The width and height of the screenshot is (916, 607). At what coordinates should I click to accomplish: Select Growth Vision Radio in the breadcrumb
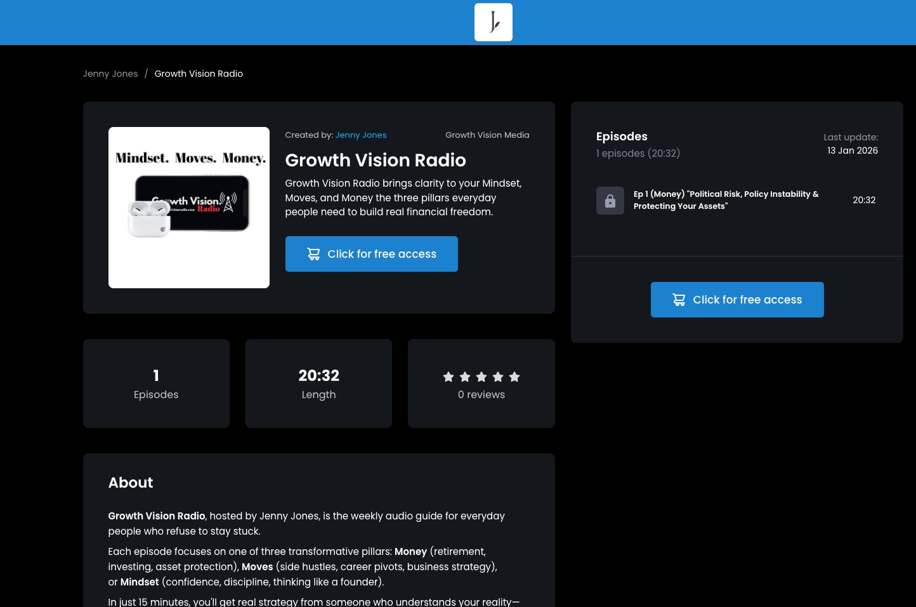[x=199, y=74]
